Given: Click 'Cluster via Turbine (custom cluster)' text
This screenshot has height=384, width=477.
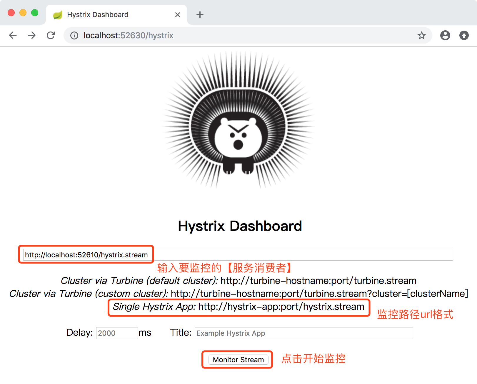Looking at the screenshot, I should pyautogui.click(x=89, y=294).
